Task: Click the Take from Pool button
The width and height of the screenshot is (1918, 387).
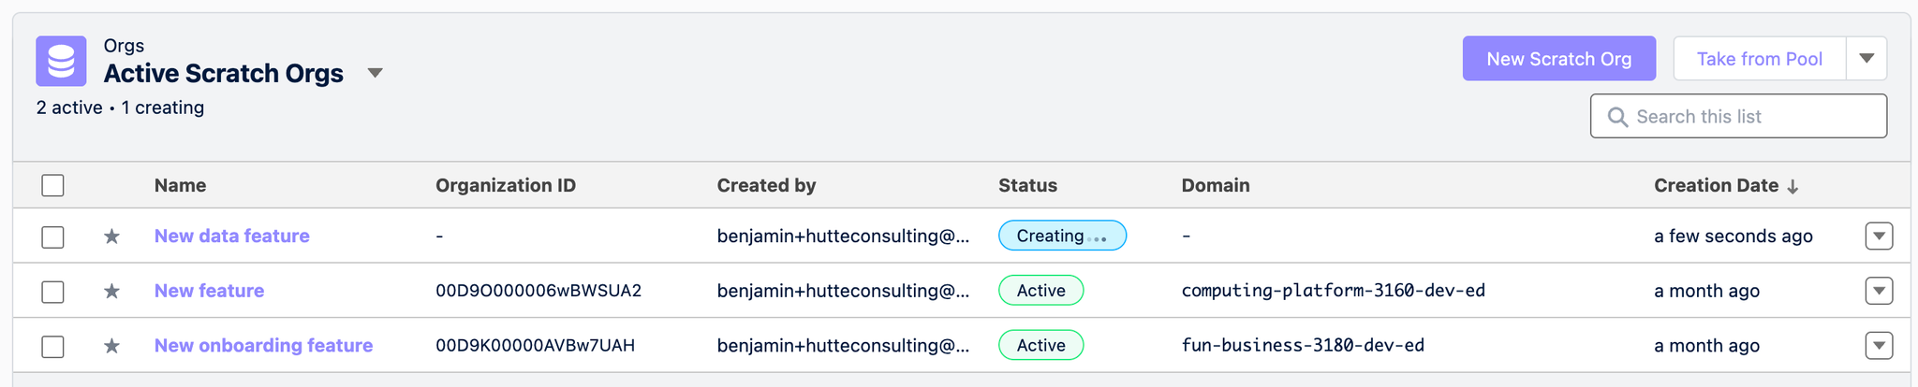Action: (1759, 59)
